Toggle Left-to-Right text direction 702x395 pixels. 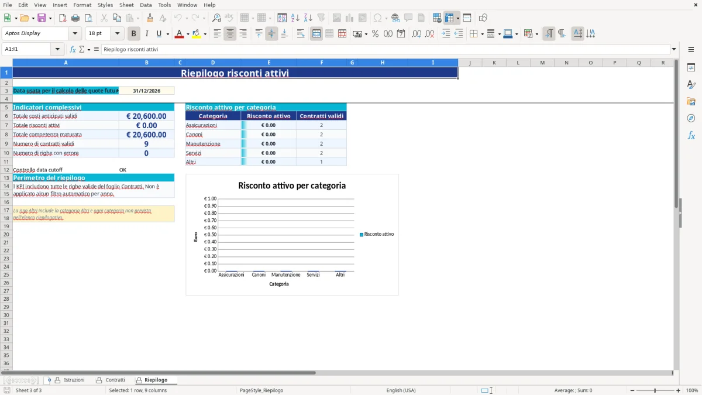[549, 34]
